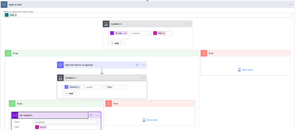Click green checkmark of inner If yes branch

(x=12, y=103)
